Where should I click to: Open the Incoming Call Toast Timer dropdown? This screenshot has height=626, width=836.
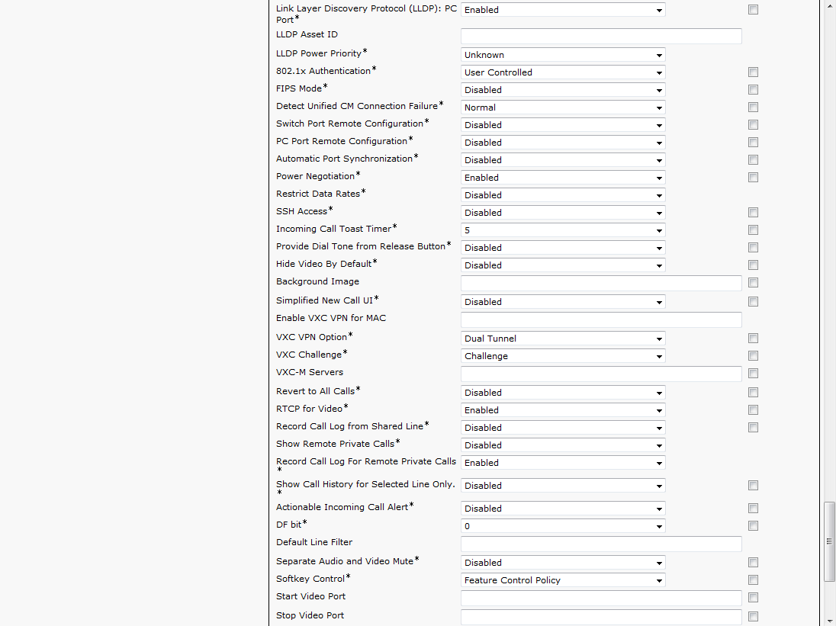click(x=563, y=230)
